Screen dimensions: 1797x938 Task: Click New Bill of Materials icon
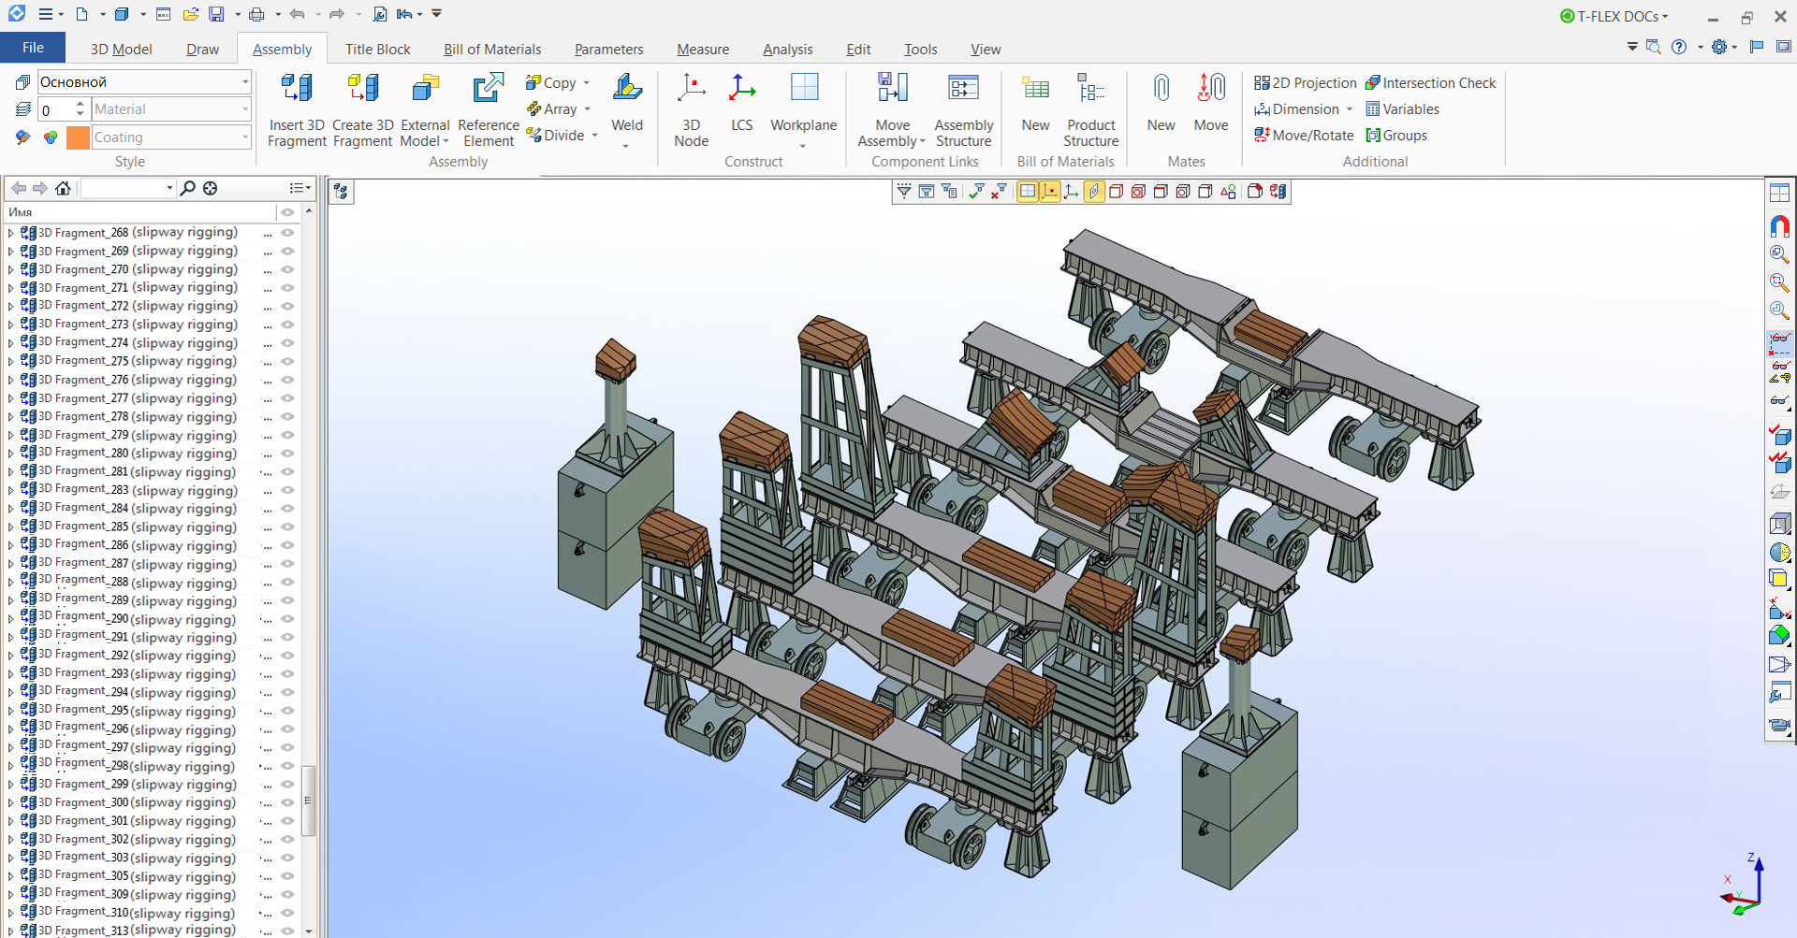(1035, 88)
